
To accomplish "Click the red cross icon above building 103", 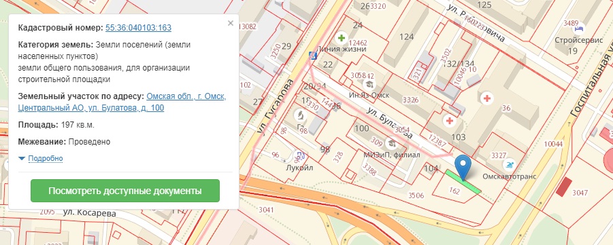I will pyautogui.click(x=450, y=121).
